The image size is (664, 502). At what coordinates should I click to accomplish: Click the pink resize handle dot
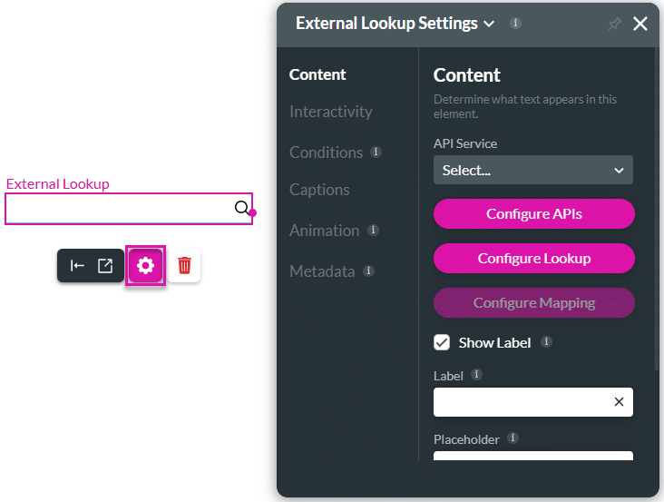coord(253,212)
